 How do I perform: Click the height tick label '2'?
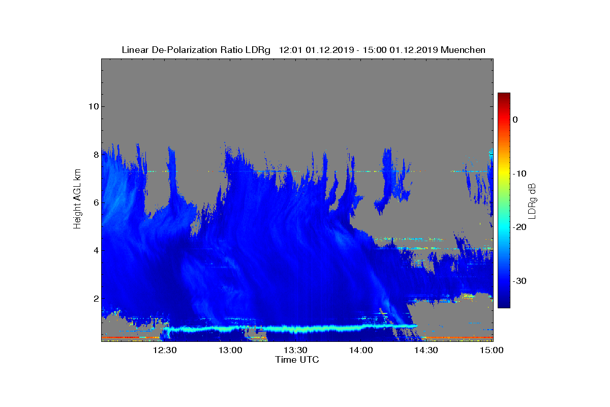[x=96, y=299]
